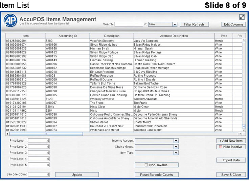Click the Search input field
This screenshot has width=249, height=188.
tap(129, 24)
